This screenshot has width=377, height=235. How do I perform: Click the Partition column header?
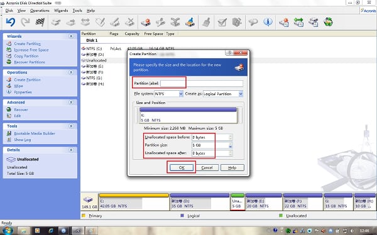point(89,34)
